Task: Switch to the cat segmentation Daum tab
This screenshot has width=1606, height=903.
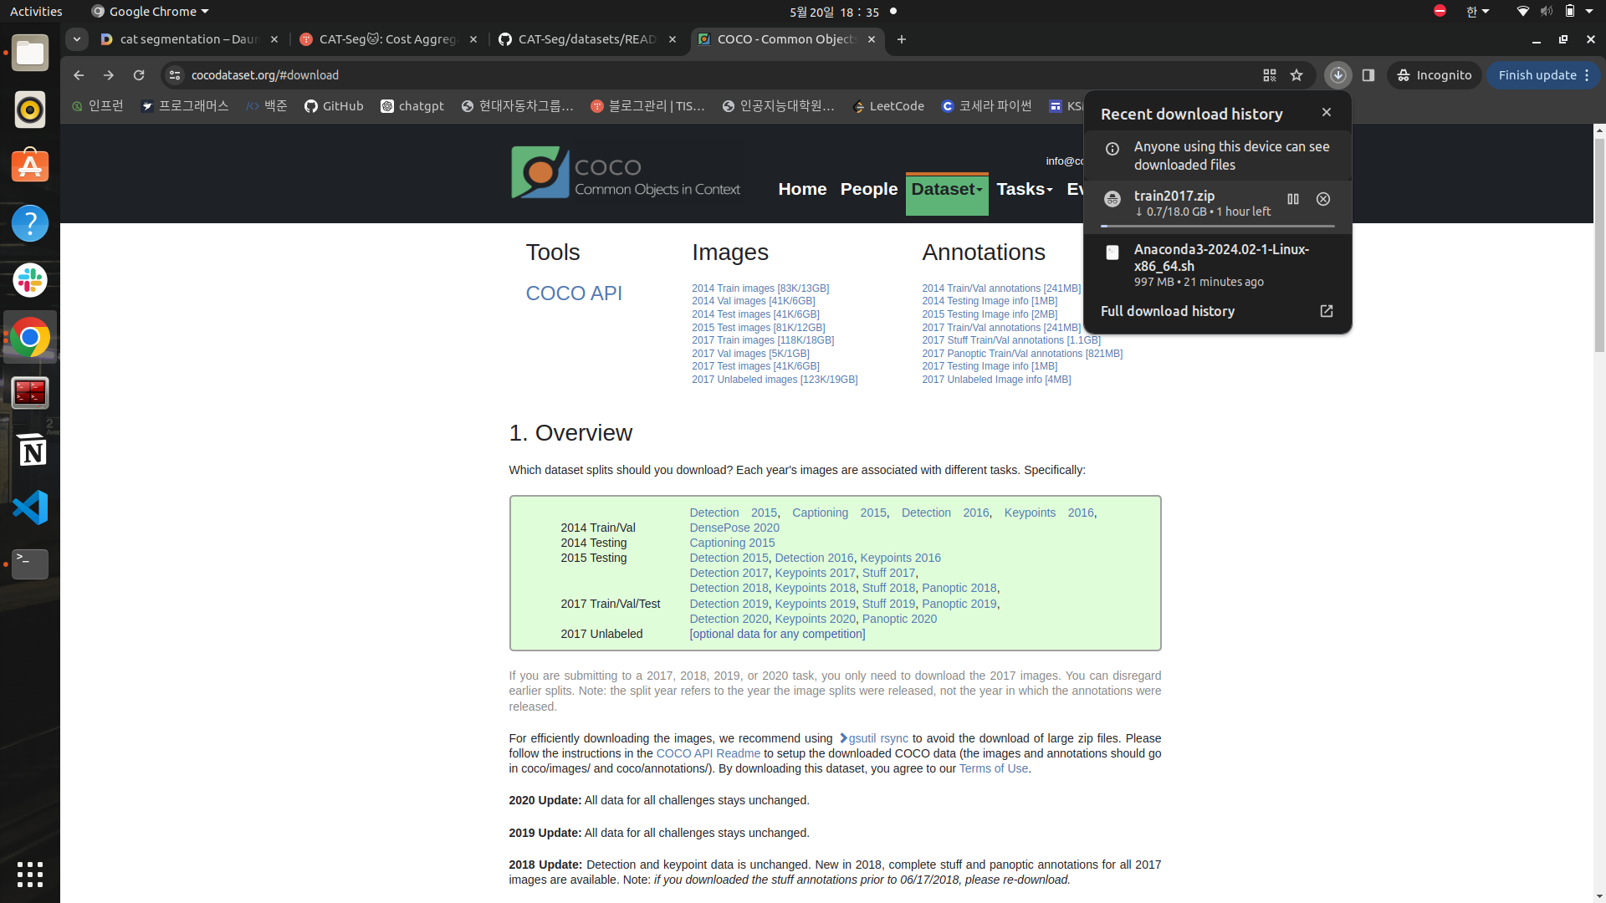Action: click(x=188, y=39)
